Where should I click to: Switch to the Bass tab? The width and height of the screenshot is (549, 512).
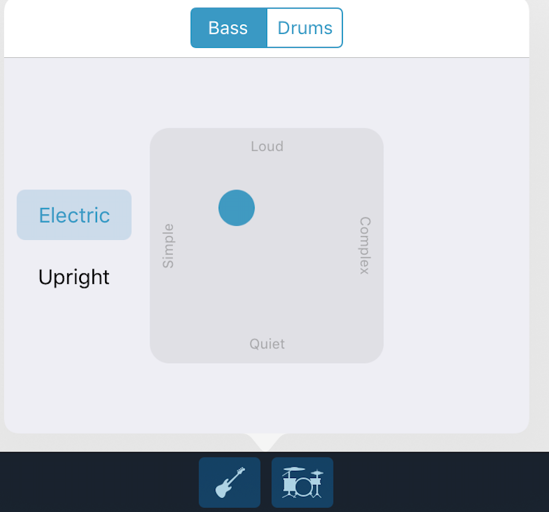(229, 28)
